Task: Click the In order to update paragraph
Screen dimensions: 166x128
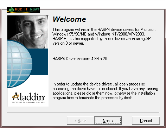Action: pyautogui.click(x=105, y=91)
